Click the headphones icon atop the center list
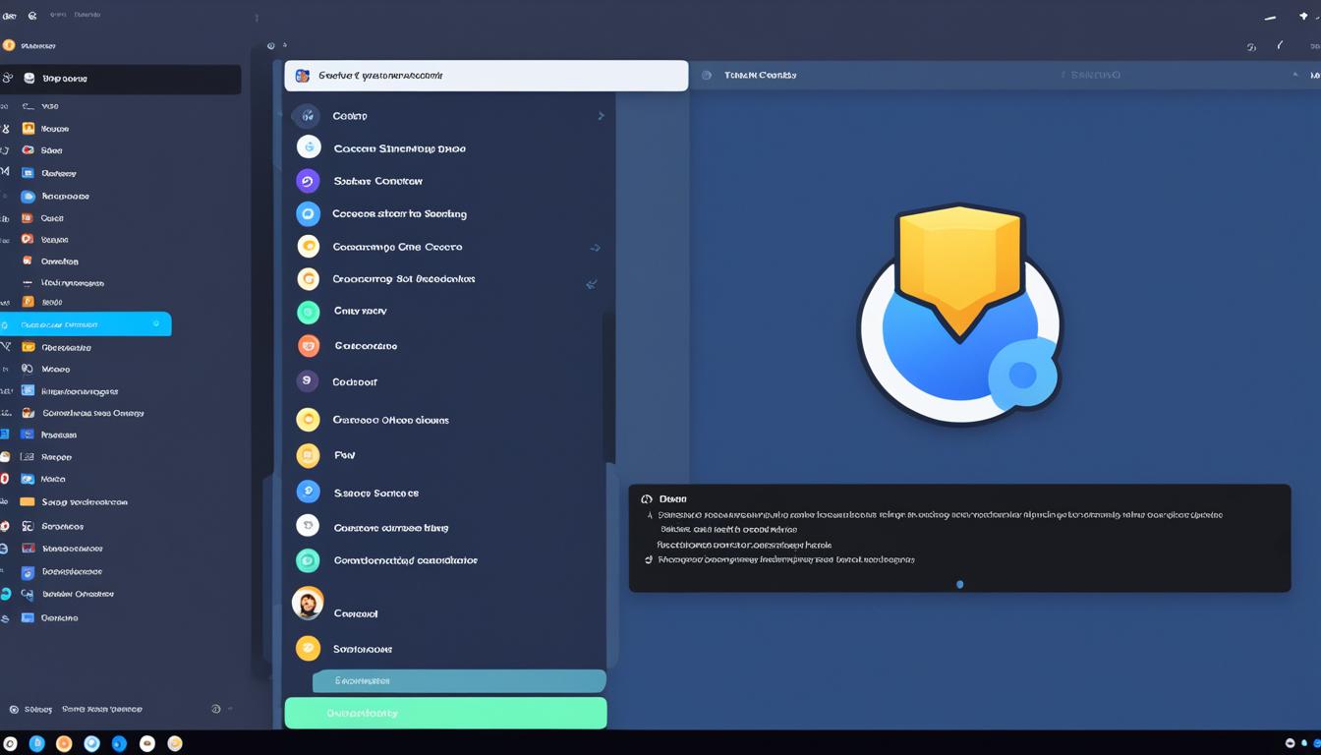This screenshot has width=1321, height=755. click(x=307, y=116)
